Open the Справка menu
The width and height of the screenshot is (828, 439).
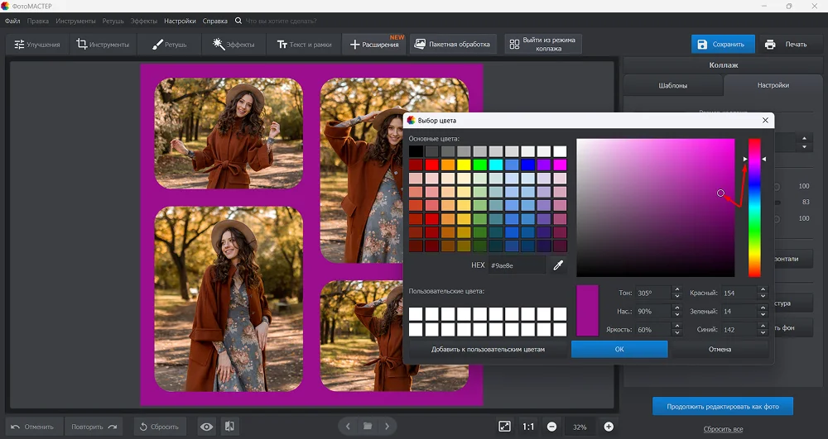pyautogui.click(x=215, y=21)
